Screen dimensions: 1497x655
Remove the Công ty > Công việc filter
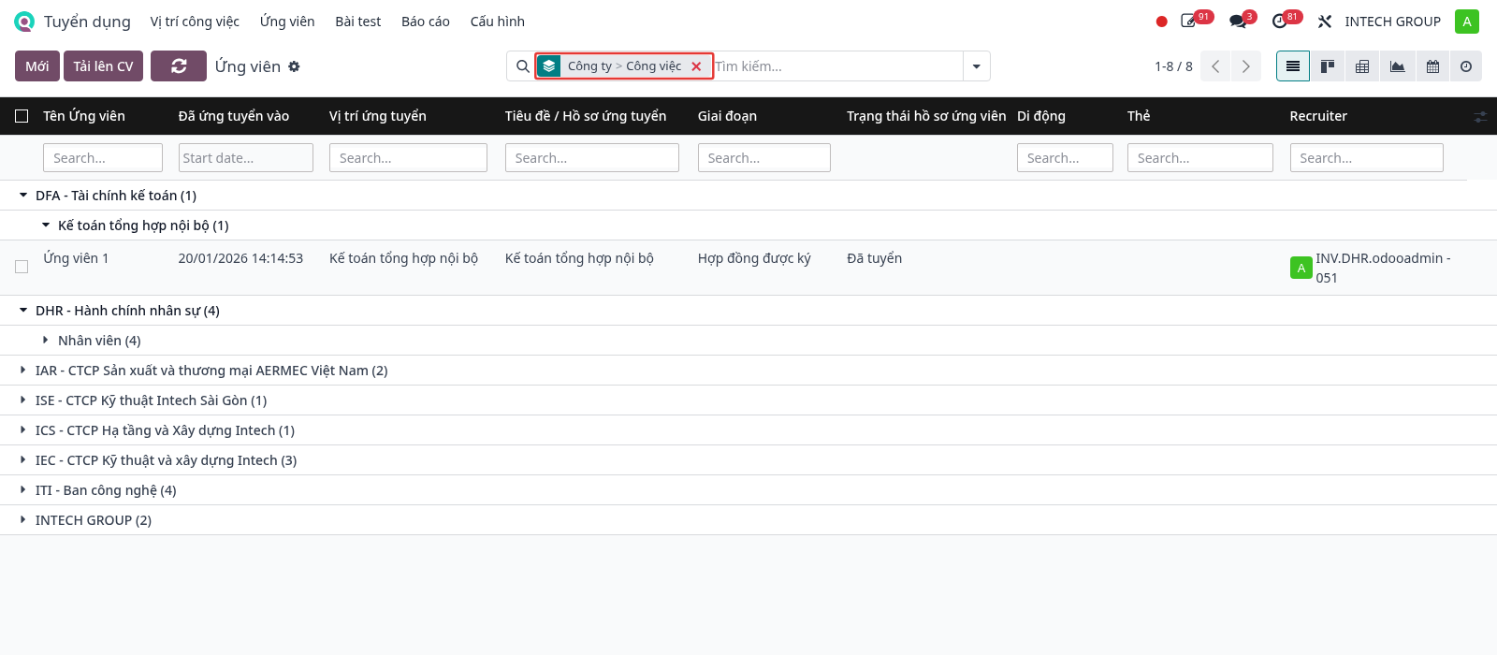tap(696, 66)
